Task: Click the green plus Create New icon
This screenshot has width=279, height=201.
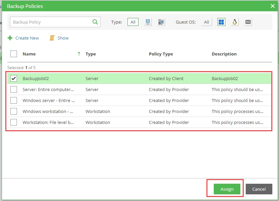Action: click(10, 38)
